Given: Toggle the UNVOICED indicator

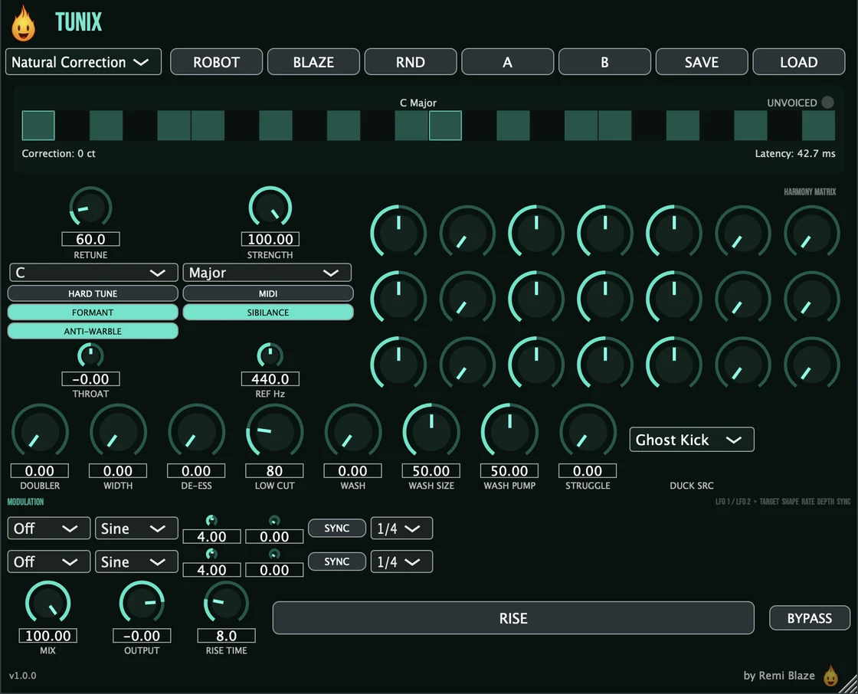Looking at the screenshot, I should coord(828,103).
